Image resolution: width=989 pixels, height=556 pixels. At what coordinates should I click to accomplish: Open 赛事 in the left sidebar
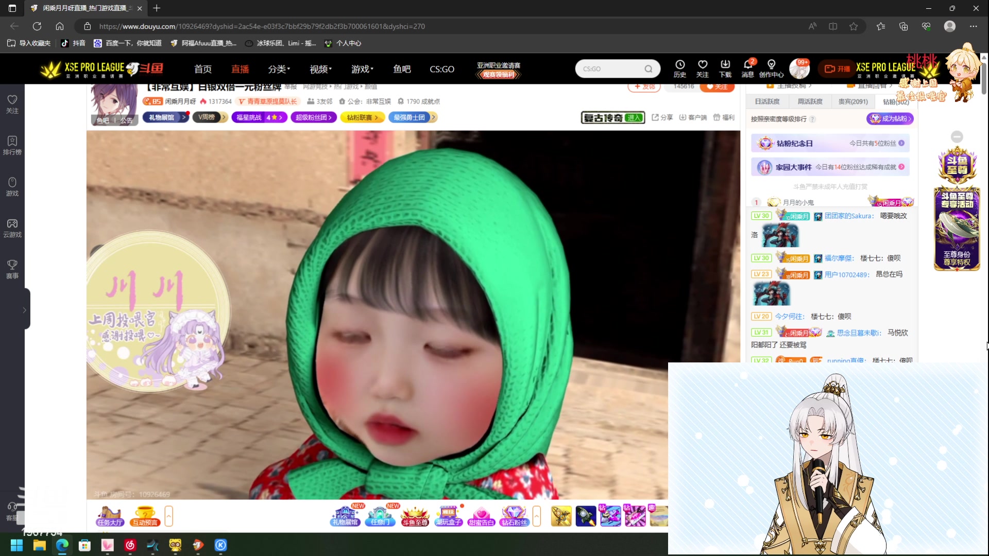click(x=12, y=269)
